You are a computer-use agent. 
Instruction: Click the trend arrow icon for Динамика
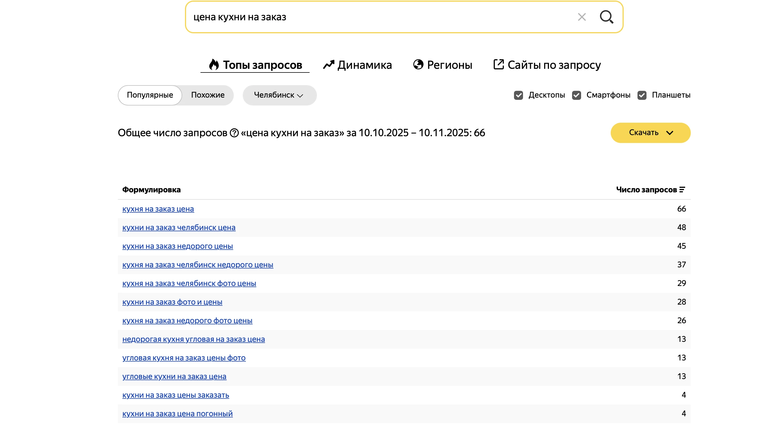point(328,65)
